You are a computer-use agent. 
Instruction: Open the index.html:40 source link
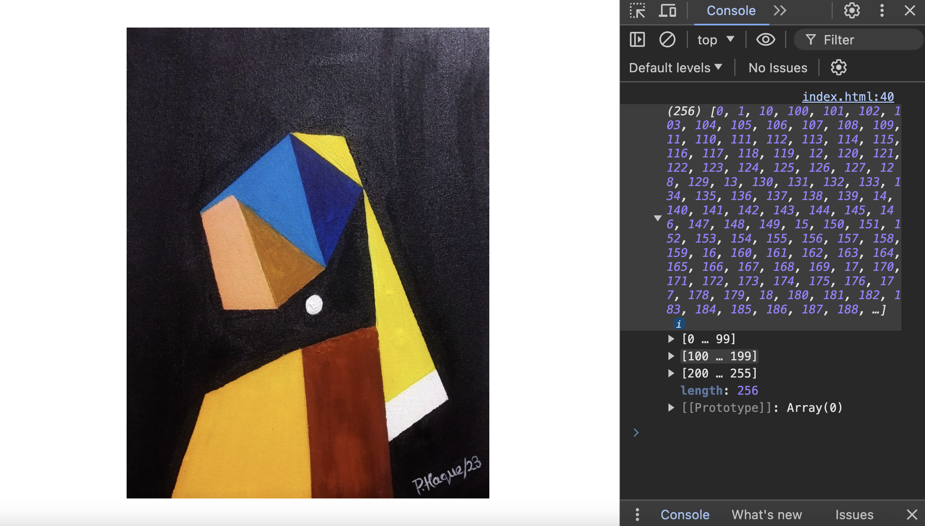coord(848,97)
